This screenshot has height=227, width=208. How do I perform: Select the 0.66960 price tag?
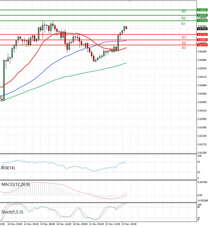point(202,40)
